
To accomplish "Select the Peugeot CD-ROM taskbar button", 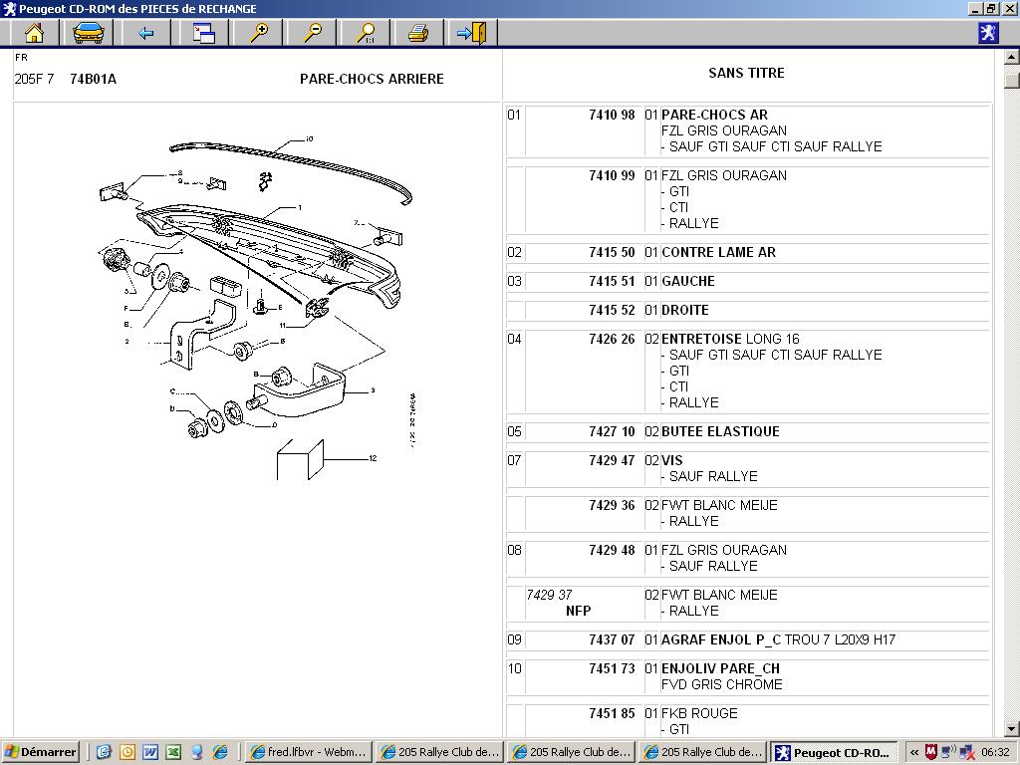I will 834,752.
